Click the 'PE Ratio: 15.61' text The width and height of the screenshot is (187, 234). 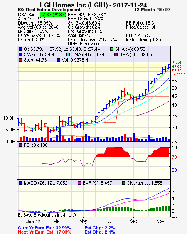(141, 23)
